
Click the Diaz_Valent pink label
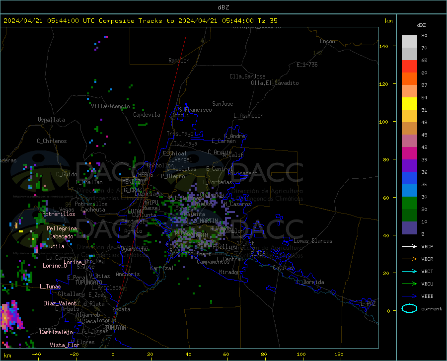coord(60,303)
